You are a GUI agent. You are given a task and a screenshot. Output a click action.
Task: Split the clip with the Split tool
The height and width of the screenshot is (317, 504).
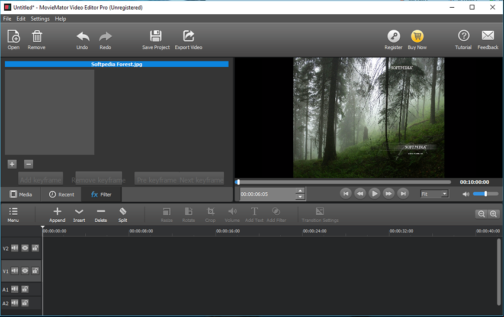(x=123, y=215)
